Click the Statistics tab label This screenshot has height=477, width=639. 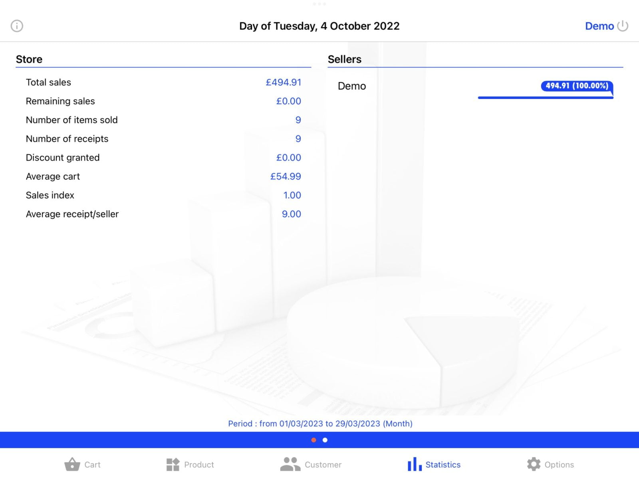443,465
